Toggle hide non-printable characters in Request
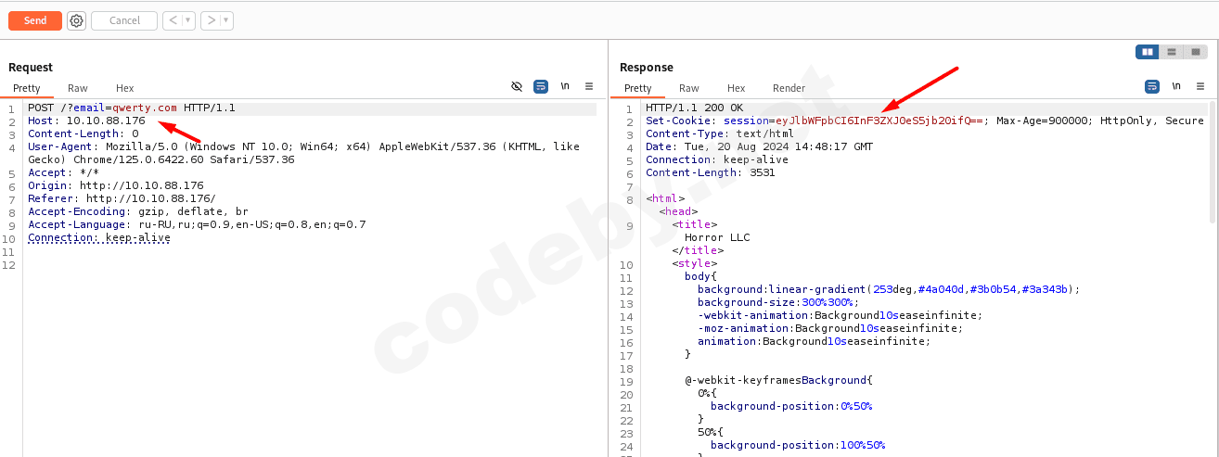This screenshot has width=1219, height=457. (x=517, y=86)
